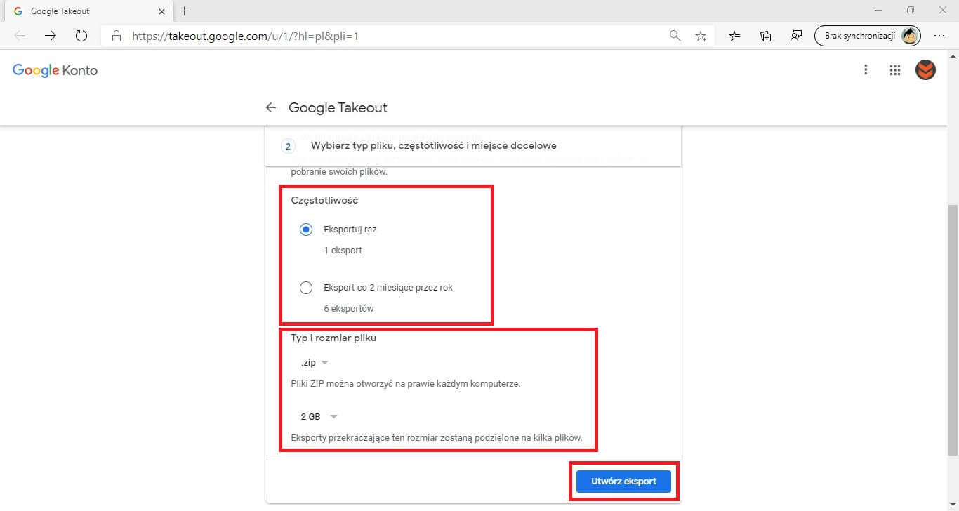
Task: Click the Google Konto logo
Action: 55,70
